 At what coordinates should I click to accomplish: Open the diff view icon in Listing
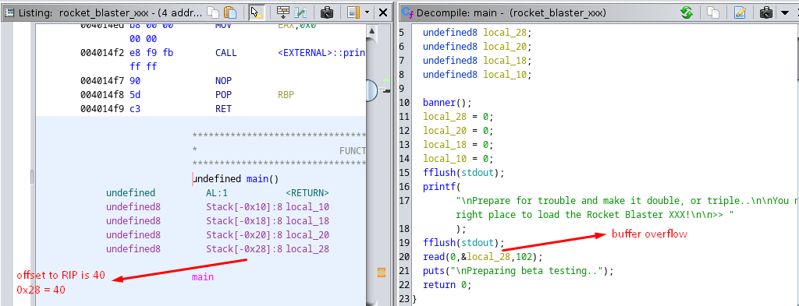(x=300, y=12)
